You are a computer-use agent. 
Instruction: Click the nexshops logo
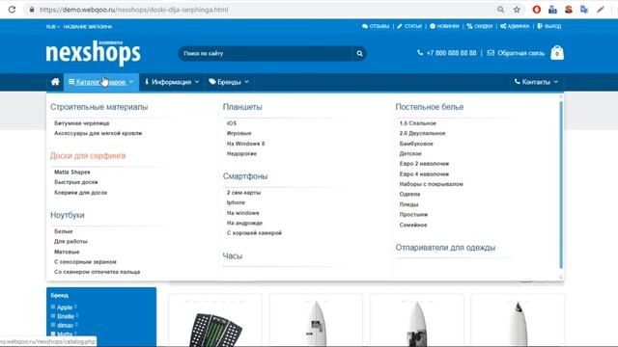[x=93, y=52]
